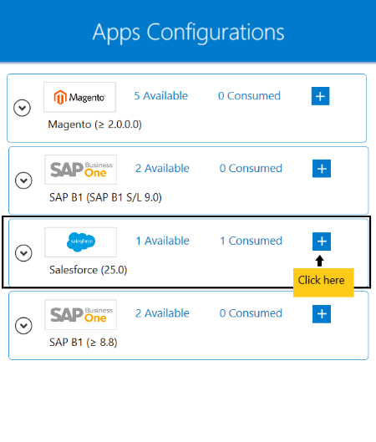Expand the Salesforce (25.0) row chevron
The width and height of the screenshot is (376, 442).
[23, 253]
